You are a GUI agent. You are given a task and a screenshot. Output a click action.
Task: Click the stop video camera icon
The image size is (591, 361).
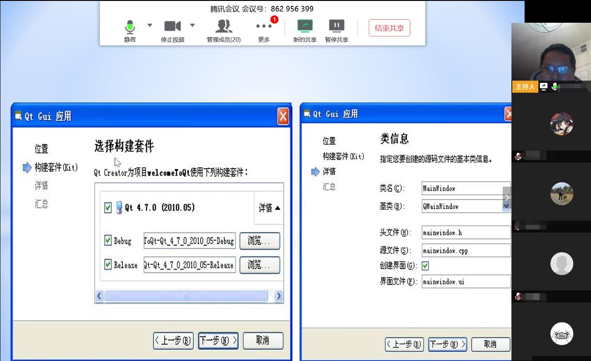172,26
